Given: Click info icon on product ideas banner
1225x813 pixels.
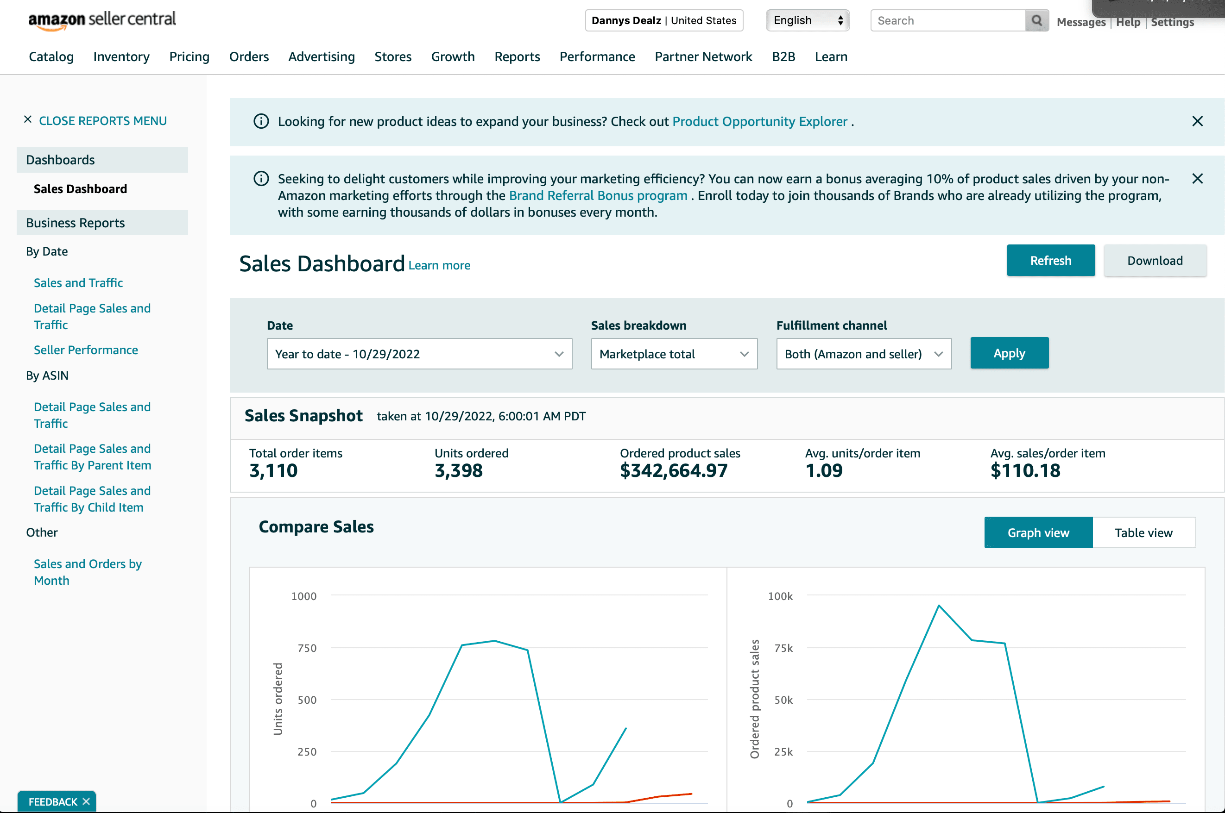Looking at the screenshot, I should 261,121.
